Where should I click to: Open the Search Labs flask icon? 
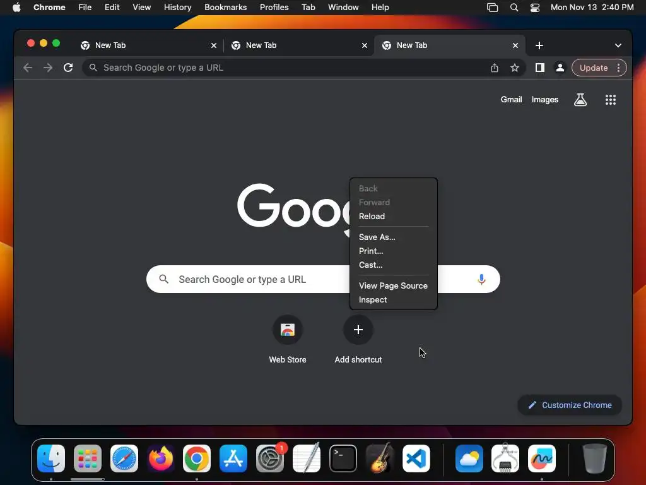coord(580,99)
